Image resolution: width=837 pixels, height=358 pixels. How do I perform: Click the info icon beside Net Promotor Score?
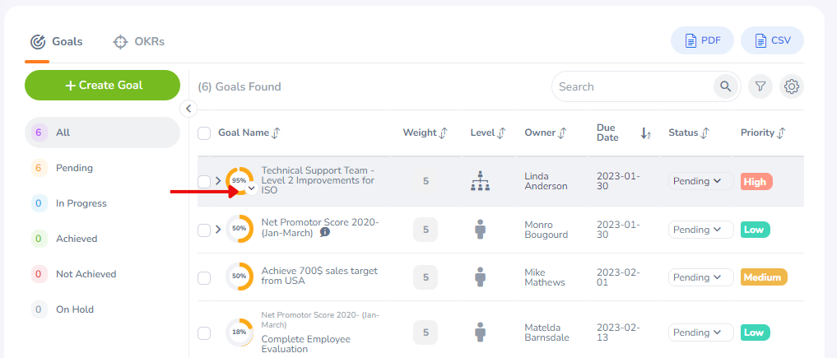[325, 233]
